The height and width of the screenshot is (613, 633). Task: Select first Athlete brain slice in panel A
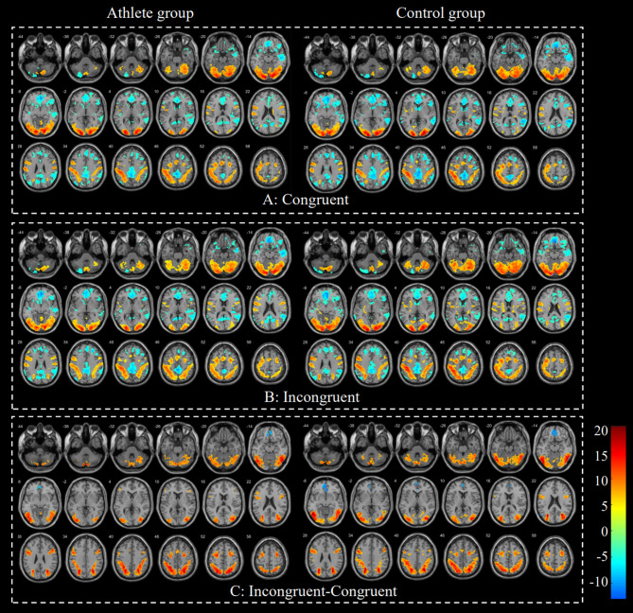coord(39,57)
